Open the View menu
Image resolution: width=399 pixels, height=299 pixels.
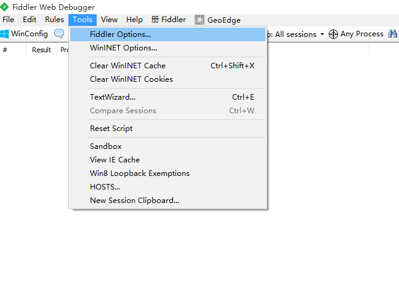pos(109,20)
